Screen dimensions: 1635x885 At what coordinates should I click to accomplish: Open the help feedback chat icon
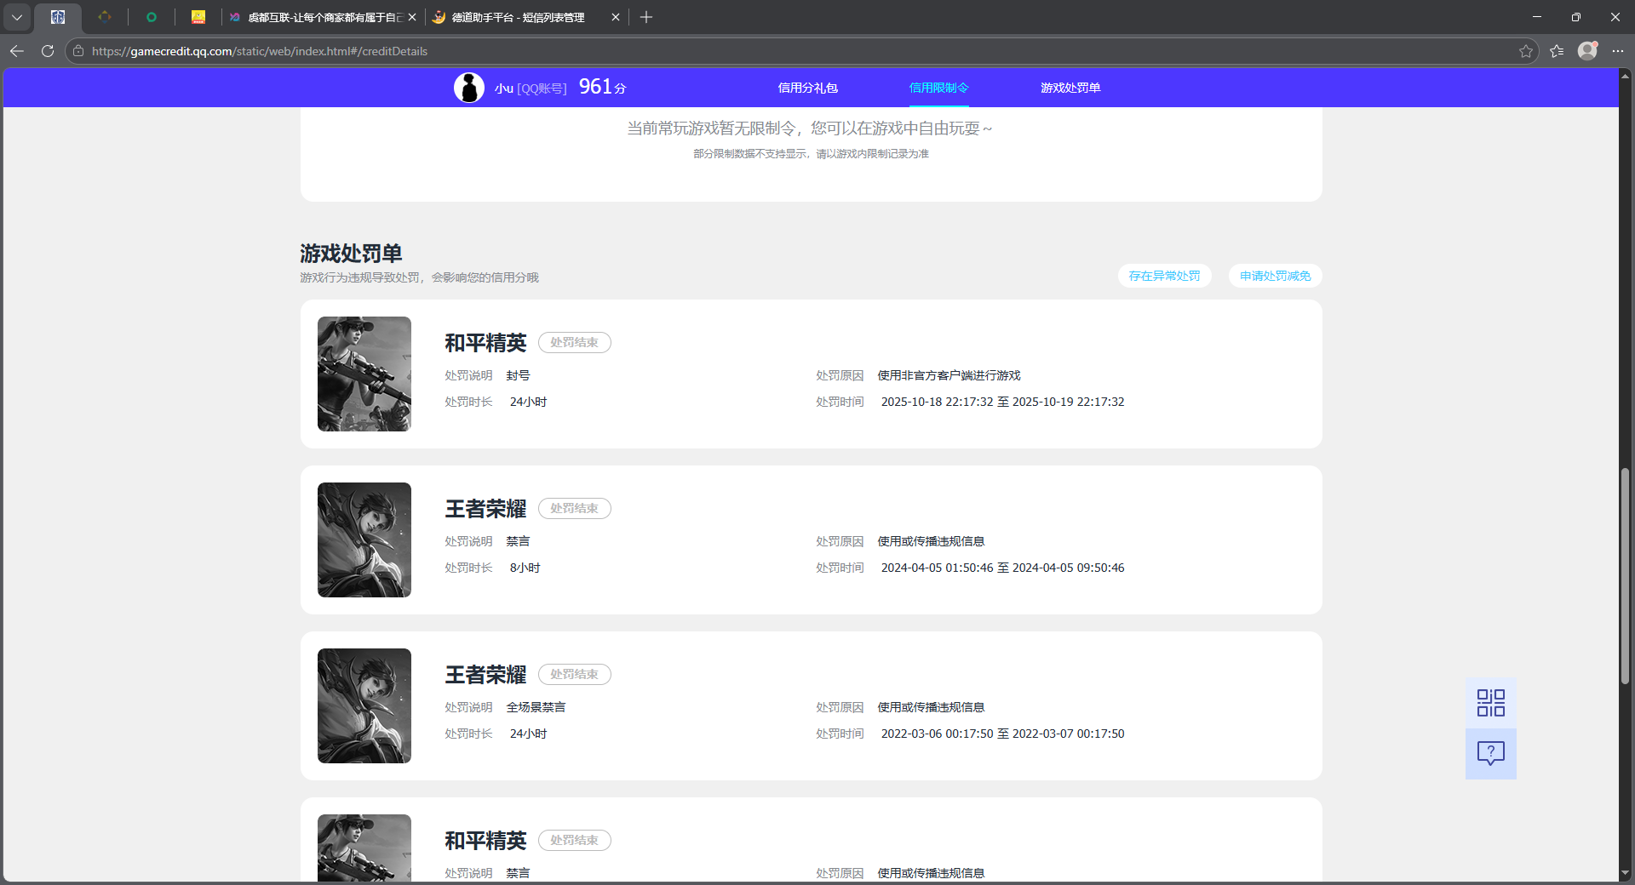[1490, 753]
